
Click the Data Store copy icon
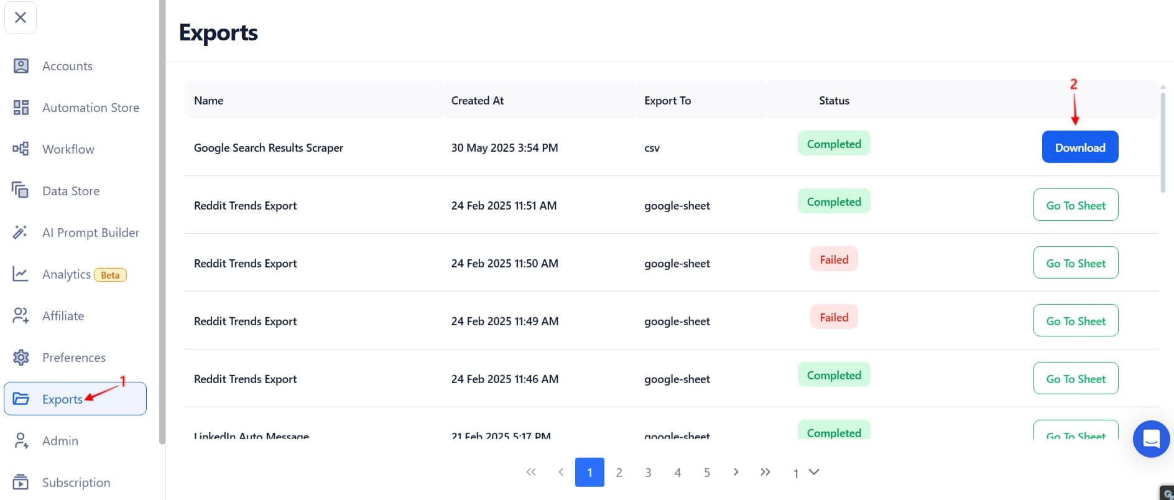coord(21,191)
